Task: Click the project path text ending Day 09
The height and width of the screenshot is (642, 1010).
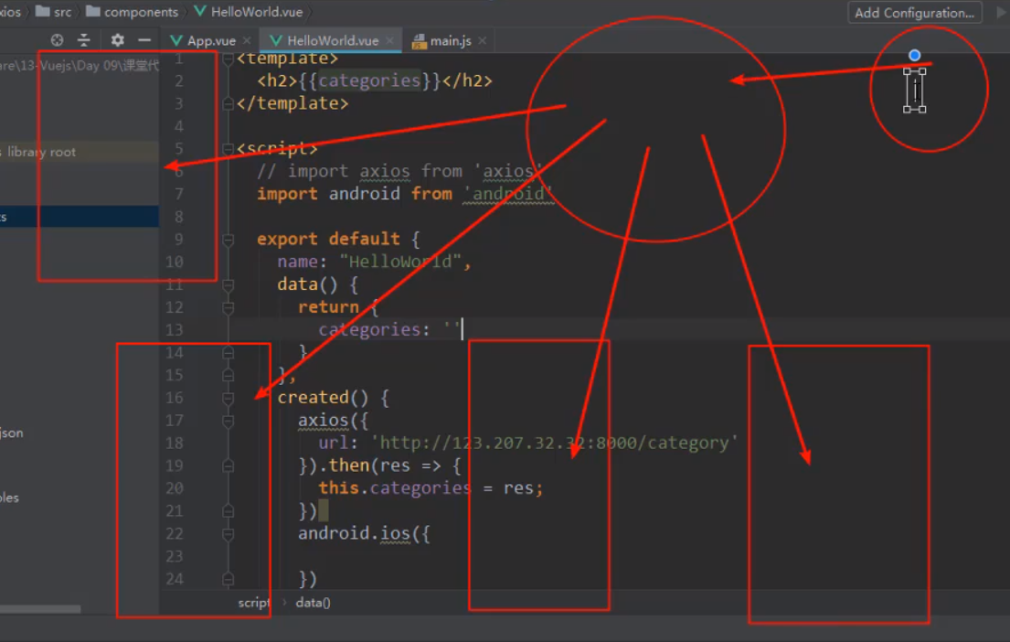Action: 79,66
